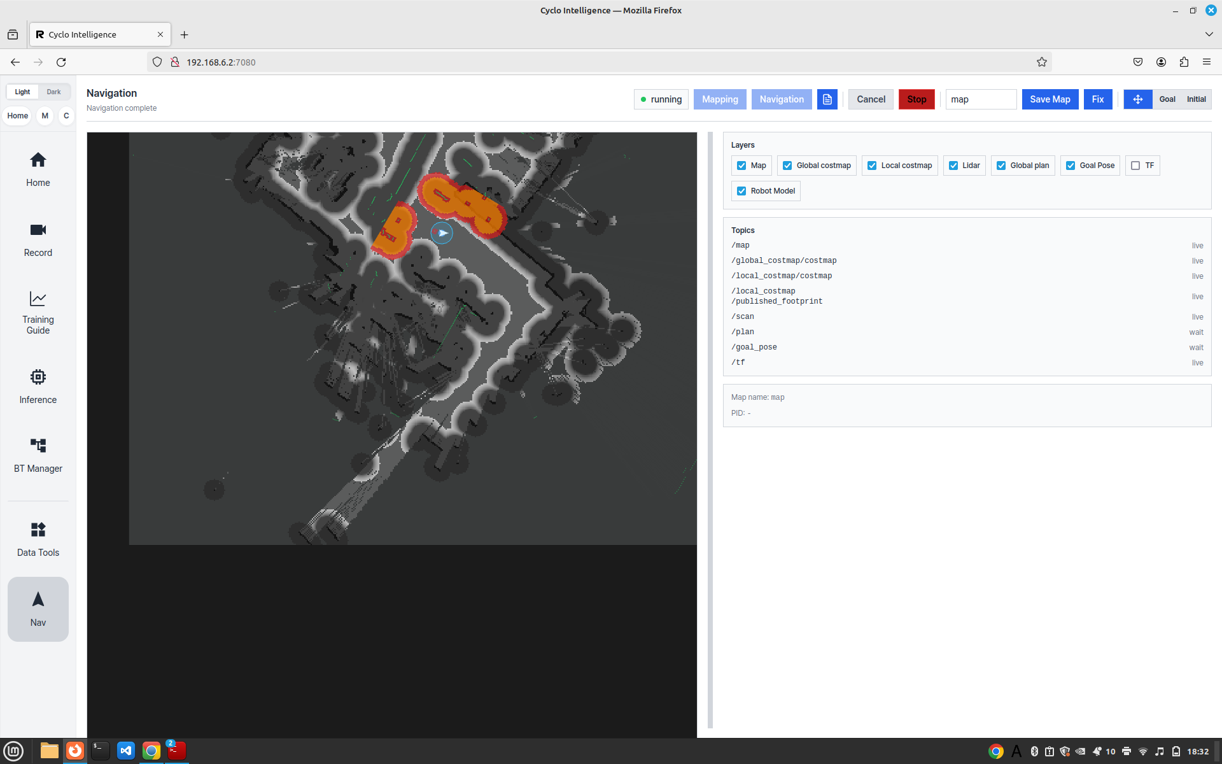1222x764 pixels.
Task: Click the red Stop button
Action: coord(916,99)
